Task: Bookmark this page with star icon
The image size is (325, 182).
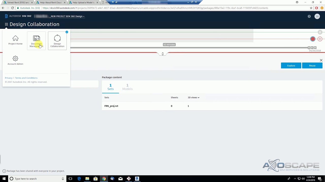Action: pyautogui.click(x=311, y=8)
